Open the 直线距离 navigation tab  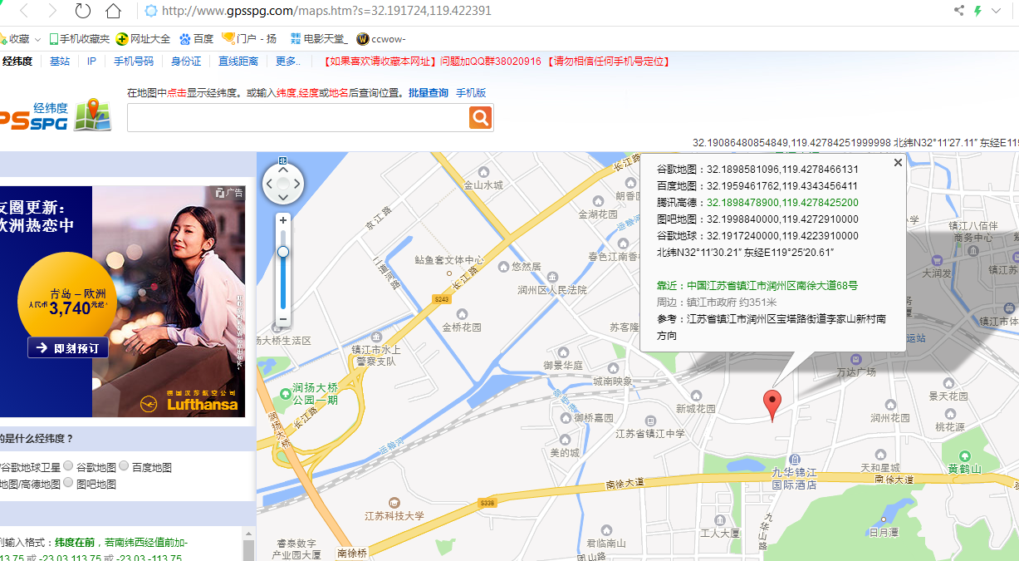click(x=238, y=62)
